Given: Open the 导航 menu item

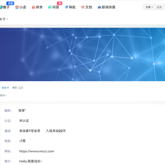Looking at the screenshot, I should point(70,7).
